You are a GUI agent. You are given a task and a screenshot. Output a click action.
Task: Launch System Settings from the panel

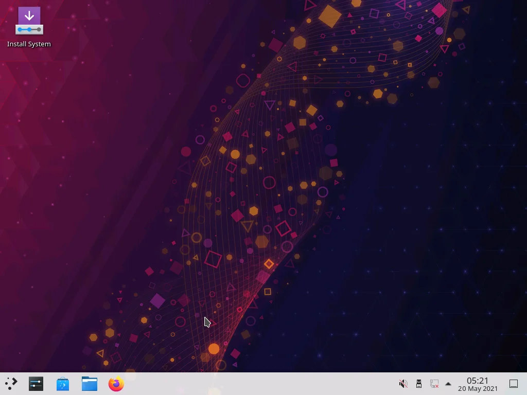pos(36,384)
